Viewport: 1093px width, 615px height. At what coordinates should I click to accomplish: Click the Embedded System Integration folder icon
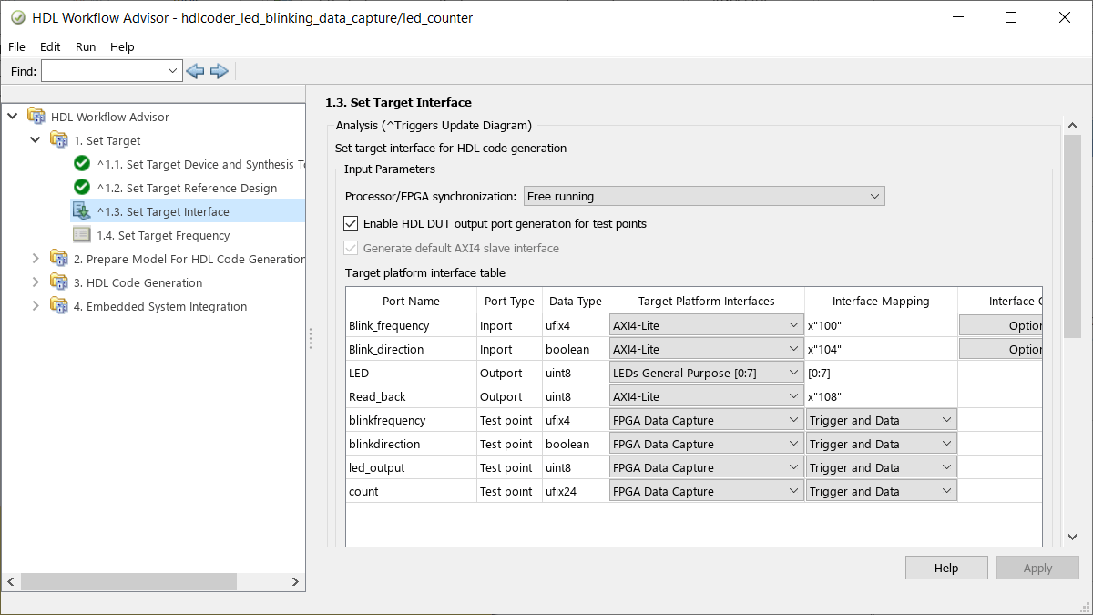(x=59, y=306)
